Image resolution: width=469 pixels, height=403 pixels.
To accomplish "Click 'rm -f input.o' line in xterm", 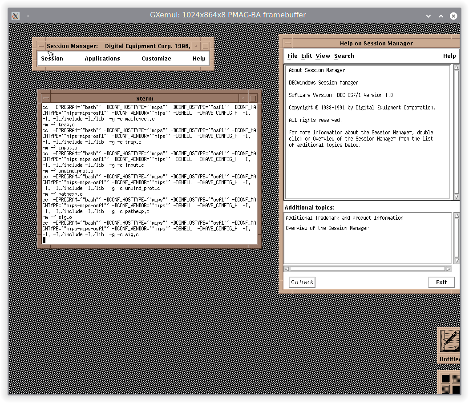I will click(x=60, y=148).
